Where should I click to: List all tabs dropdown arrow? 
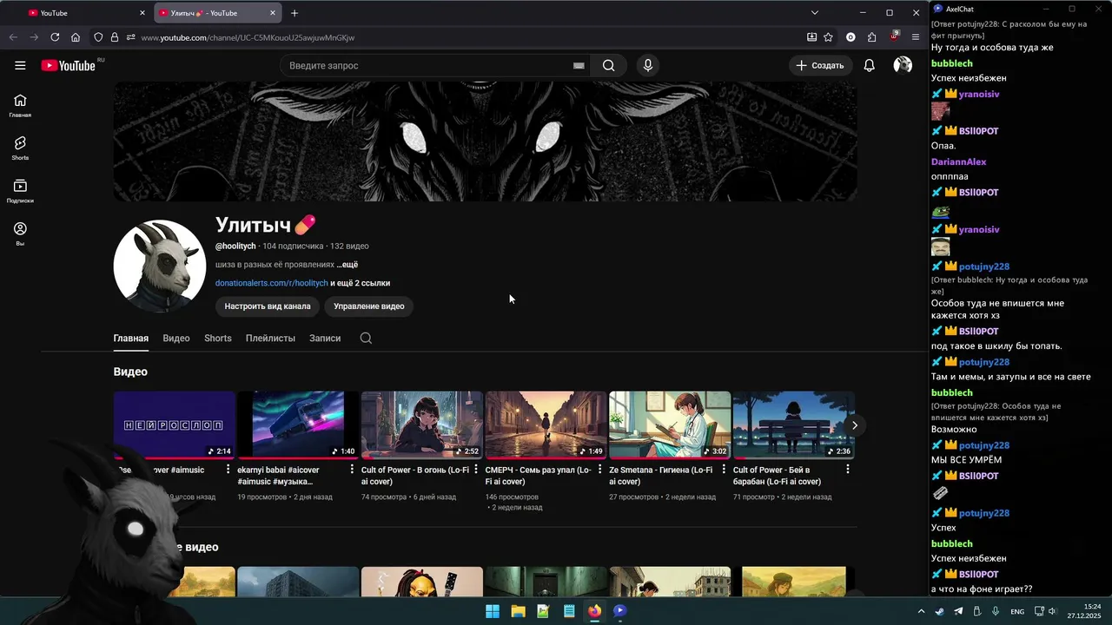814,13
